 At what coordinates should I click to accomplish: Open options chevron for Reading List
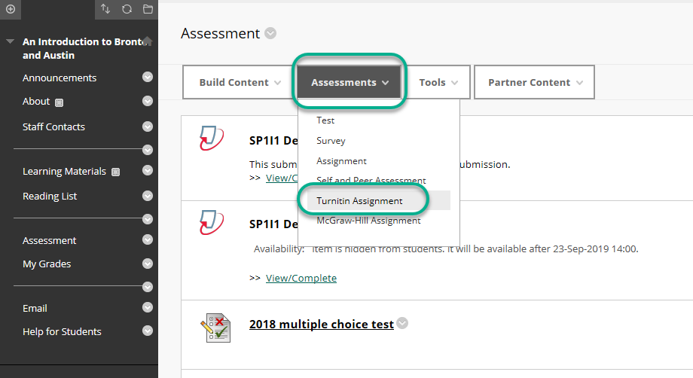point(148,196)
